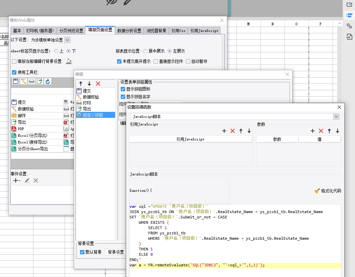This screenshot has width=355, height=277.
Task: Open the Reference JavaScript tab
Action: [x=204, y=30]
